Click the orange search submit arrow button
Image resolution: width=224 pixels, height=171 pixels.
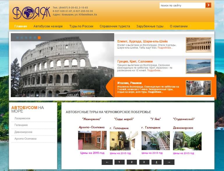pyautogui.click(x=208, y=5)
